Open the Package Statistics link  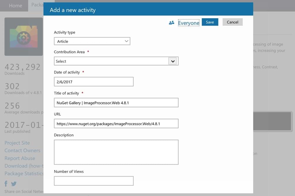tap(24, 173)
